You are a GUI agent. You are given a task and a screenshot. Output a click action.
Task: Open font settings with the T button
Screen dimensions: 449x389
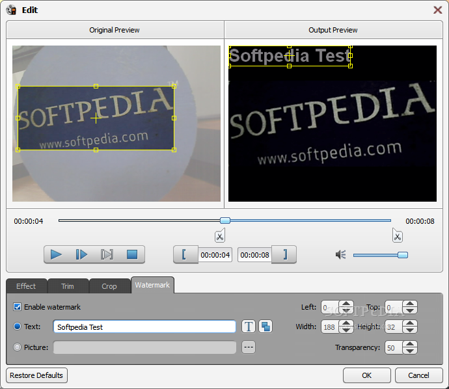pos(249,327)
